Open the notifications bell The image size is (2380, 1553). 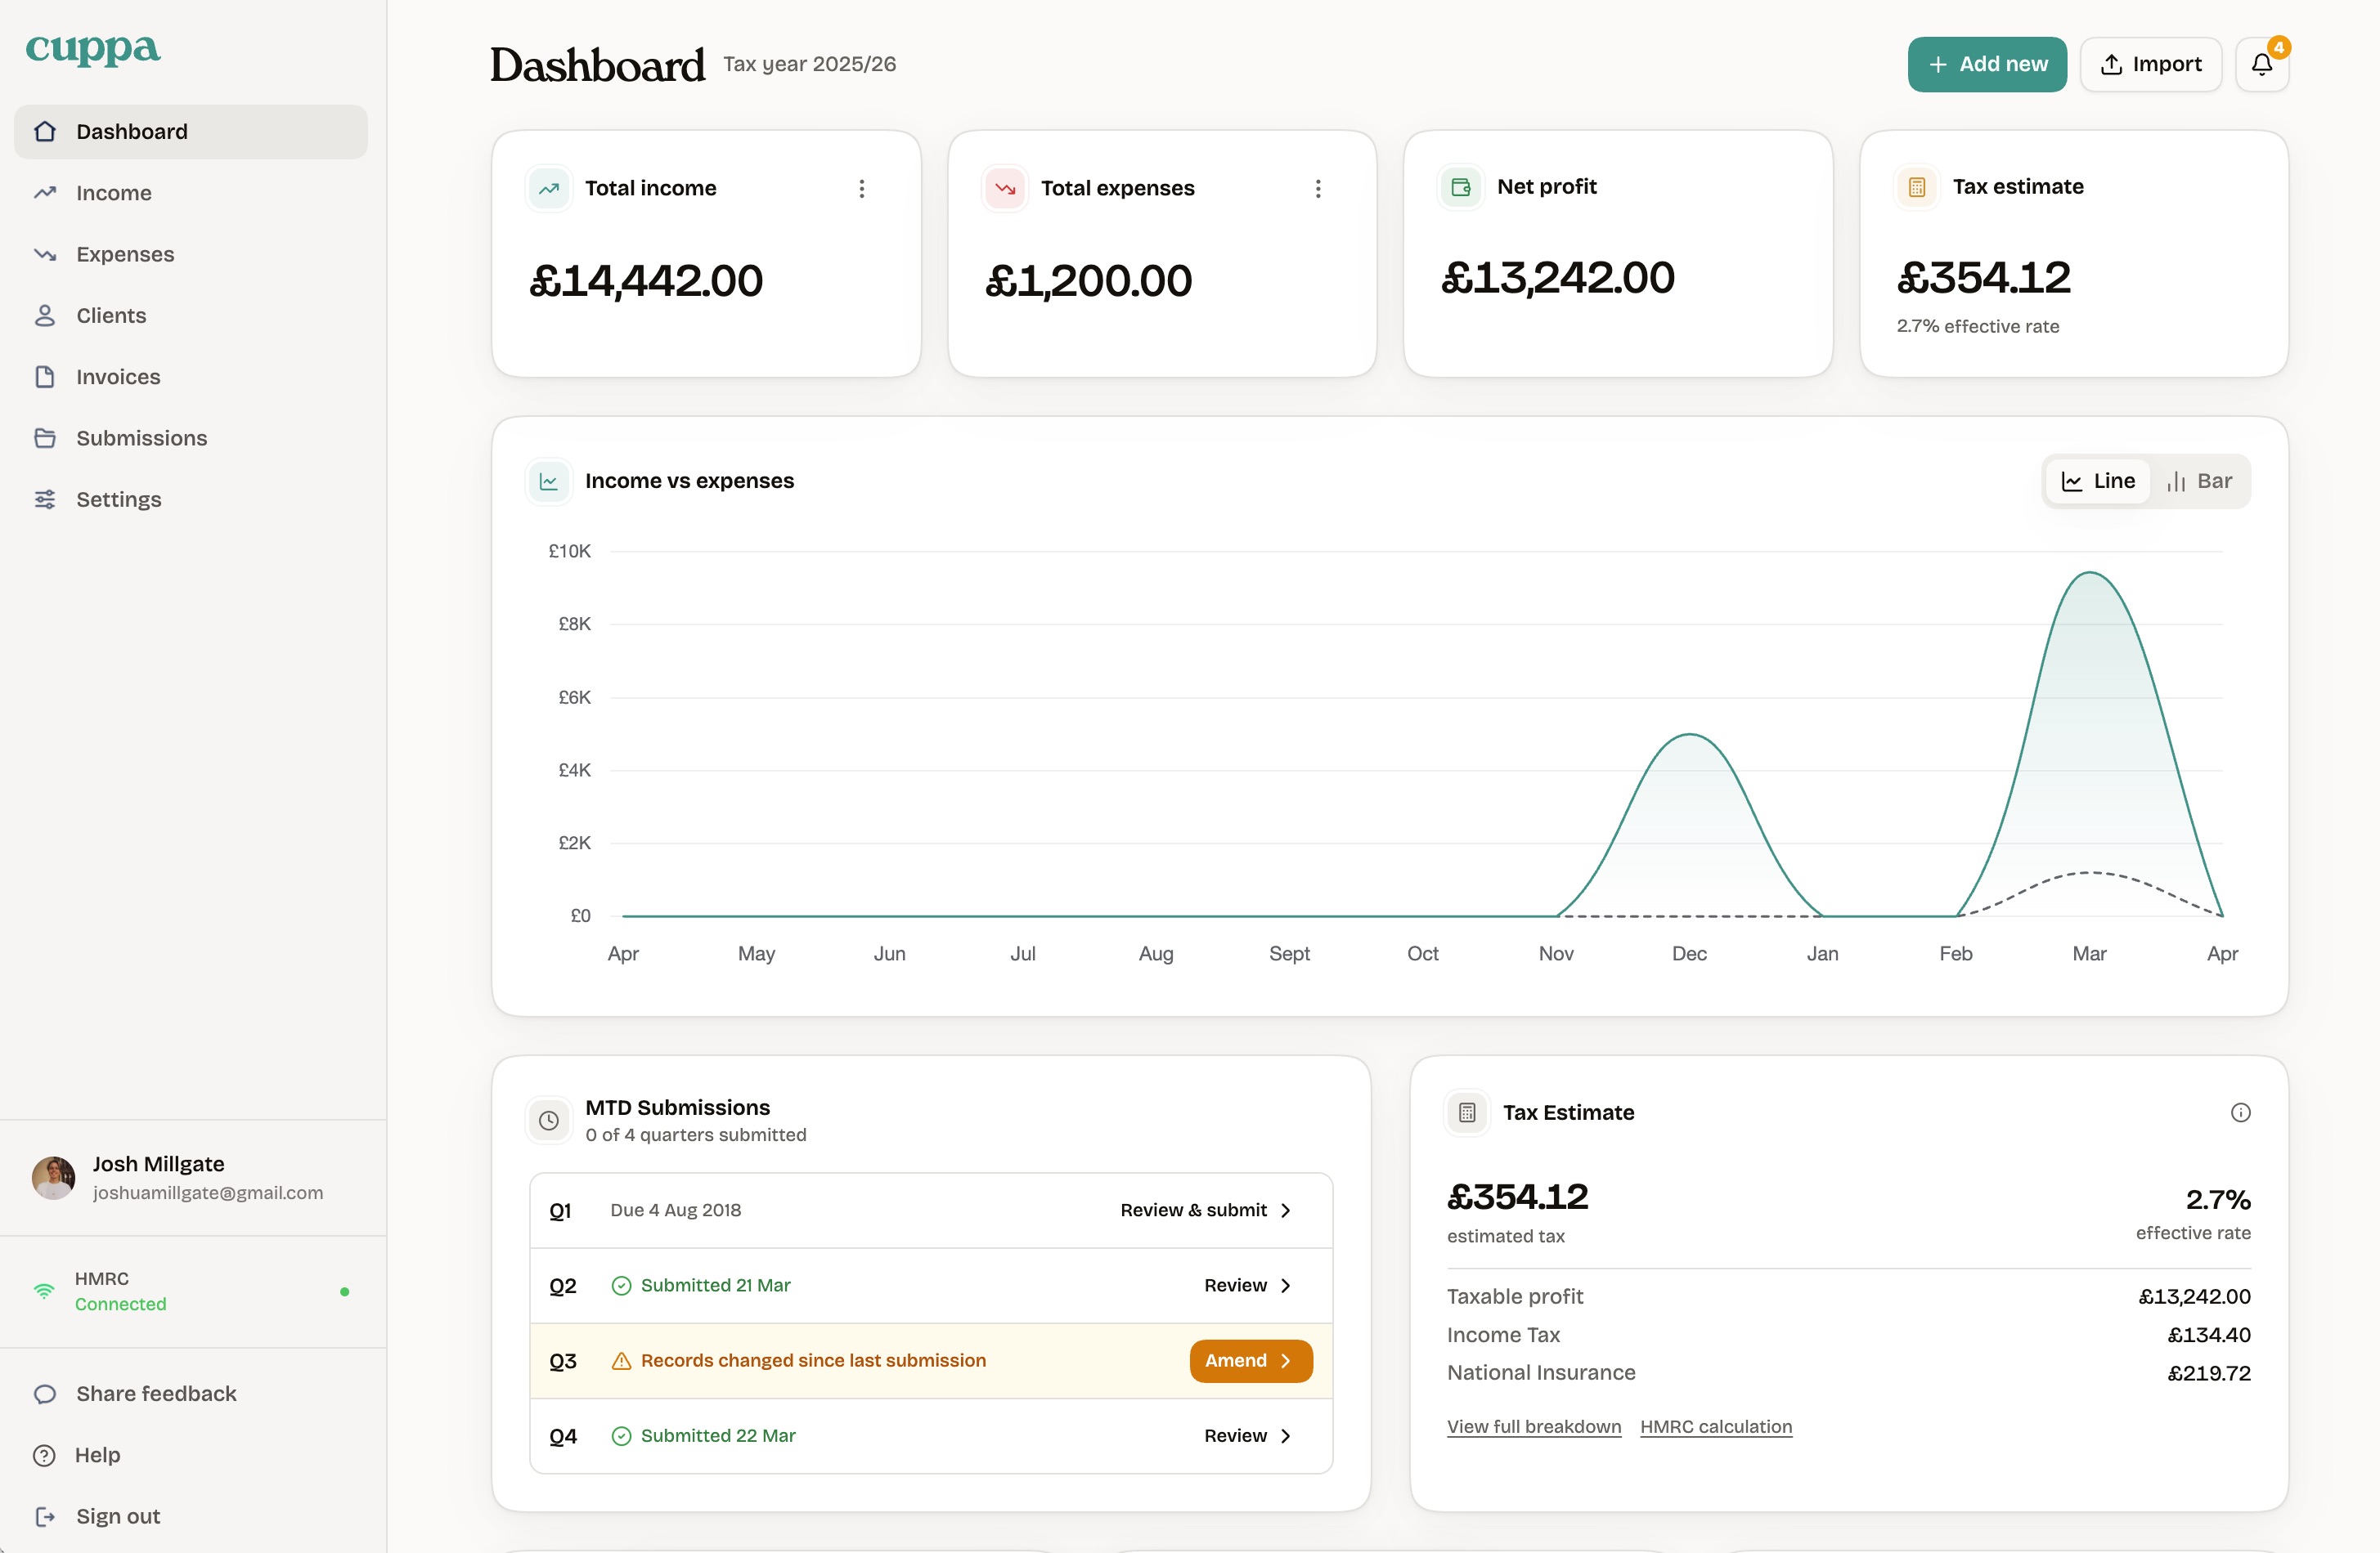[x=2261, y=63]
